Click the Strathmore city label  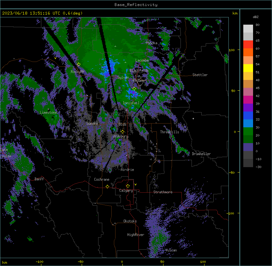[163, 192]
